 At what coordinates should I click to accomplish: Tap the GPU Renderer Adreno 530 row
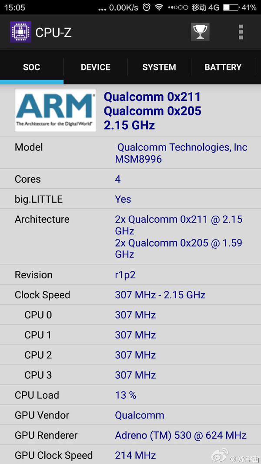(x=130, y=435)
